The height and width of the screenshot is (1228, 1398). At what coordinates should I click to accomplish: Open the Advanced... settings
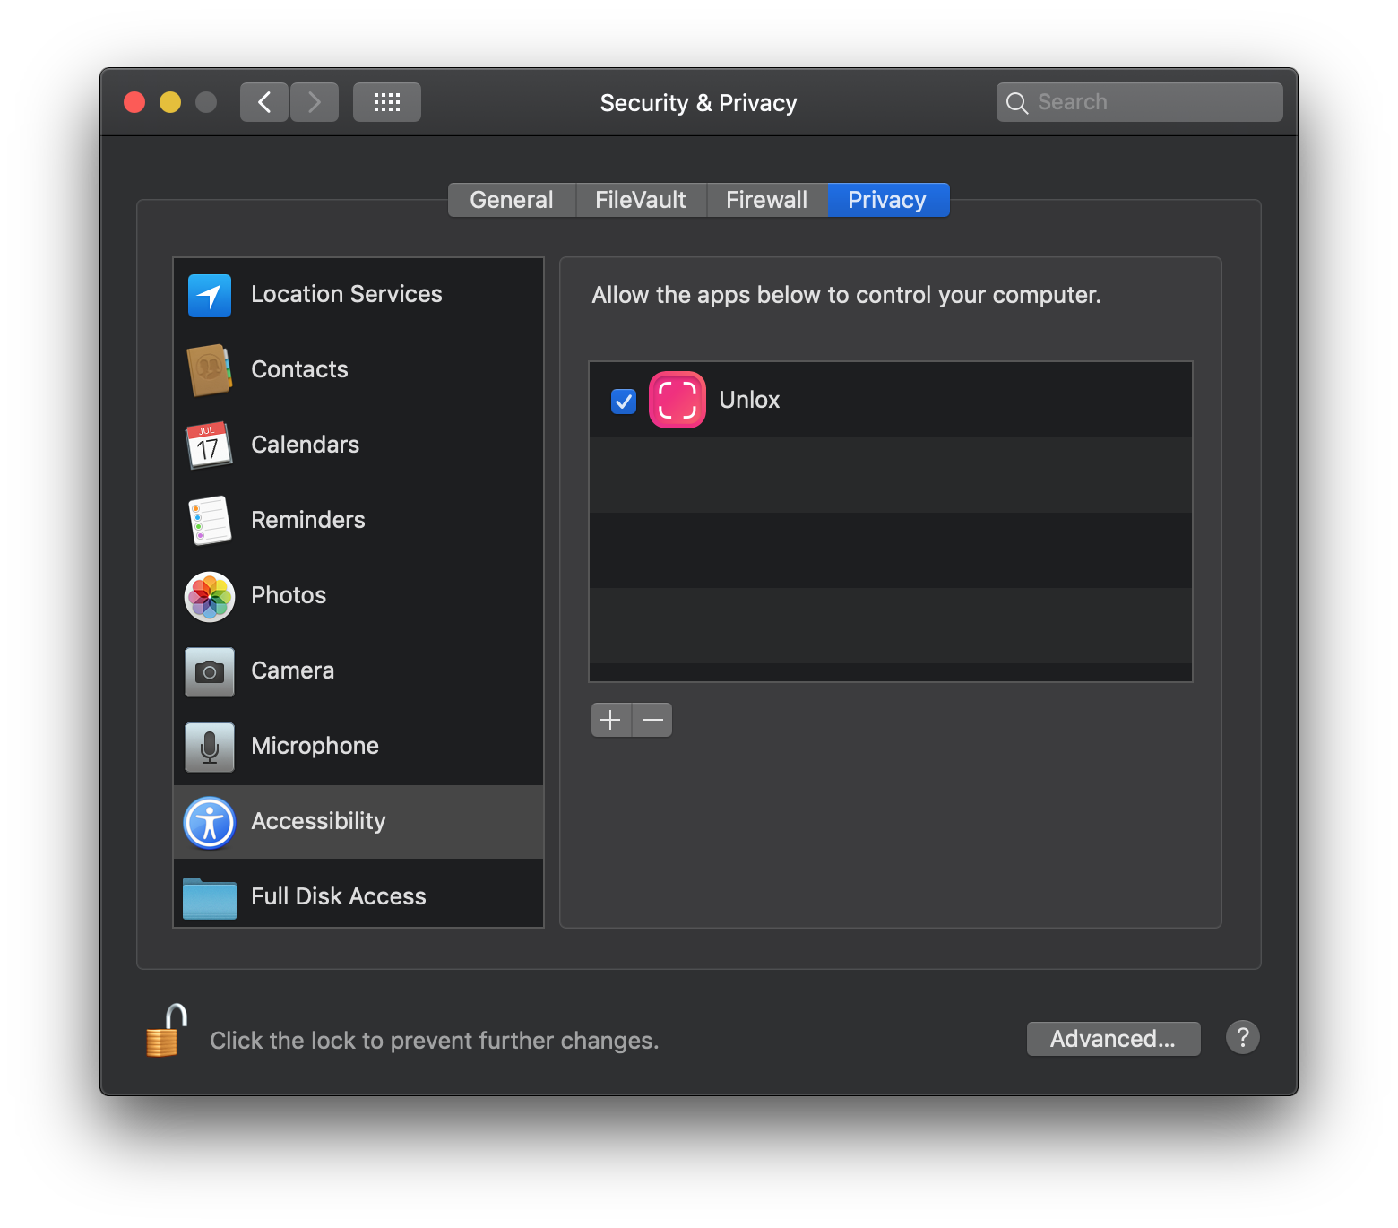tap(1113, 1039)
